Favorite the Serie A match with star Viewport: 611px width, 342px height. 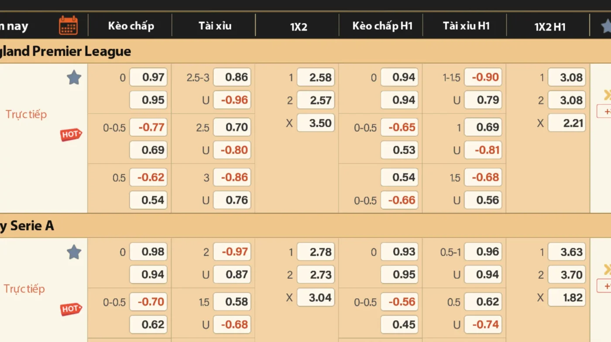[74, 252]
